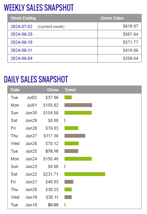This screenshot has height=214, width=147.
Task: Click the bold $76.16 amount for Jun25
Action: coord(52,151)
